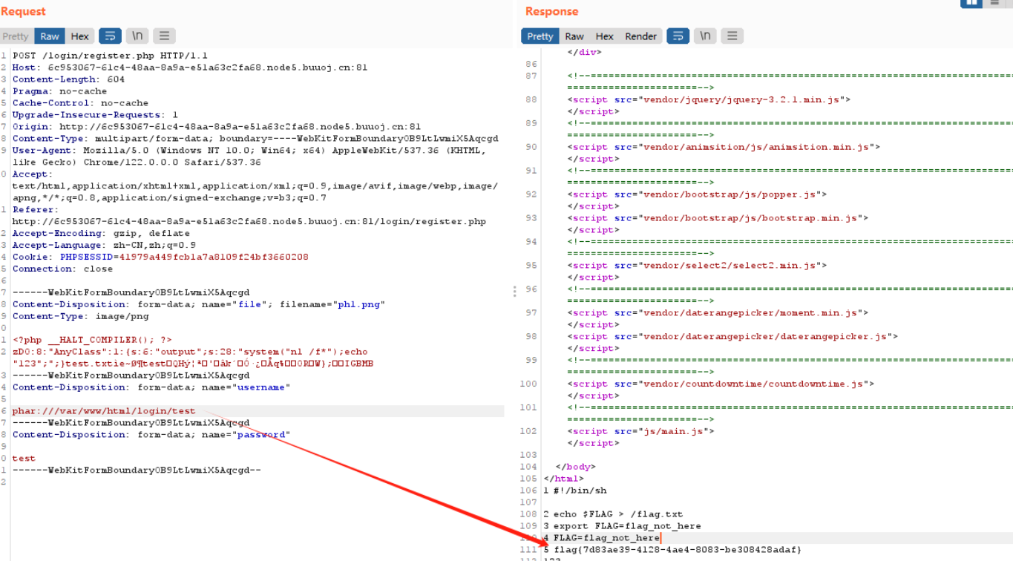Click the '4 FLAG=flag_not_here' line
The width and height of the screenshot is (1013, 561).
[602, 538]
